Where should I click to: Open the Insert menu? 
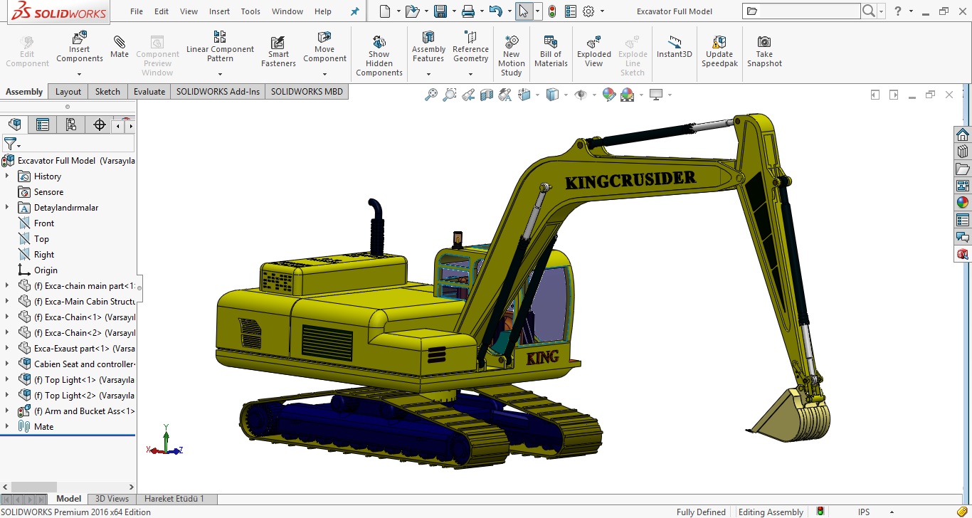[x=219, y=11]
